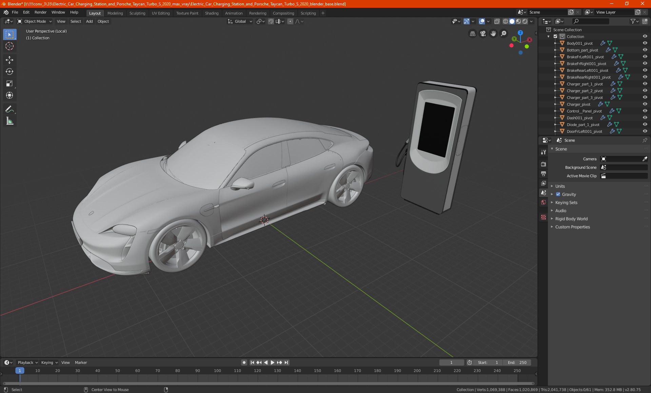This screenshot has width=651, height=393.
Task: Hide Charger_pivot in the viewport
Action: (x=645, y=104)
